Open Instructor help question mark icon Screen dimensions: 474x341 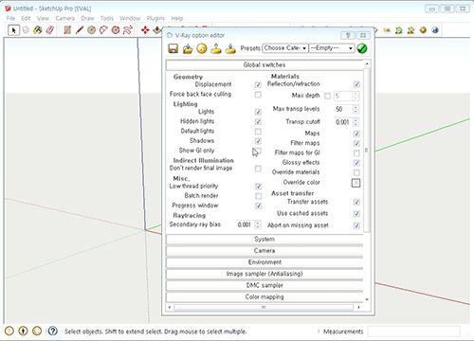(x=53, y=331)
